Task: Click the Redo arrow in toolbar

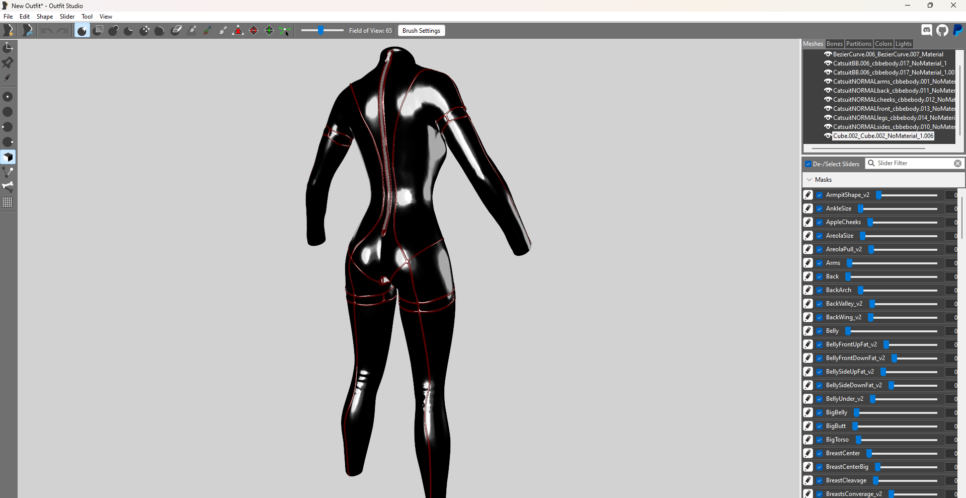Action: click(62, 31)
